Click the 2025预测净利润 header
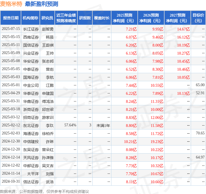 pos(124,18)
